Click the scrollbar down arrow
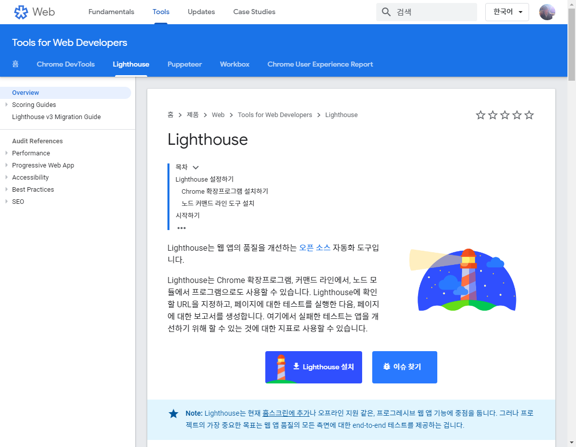Viewport: 576px width, 447px height. [571, 443]
